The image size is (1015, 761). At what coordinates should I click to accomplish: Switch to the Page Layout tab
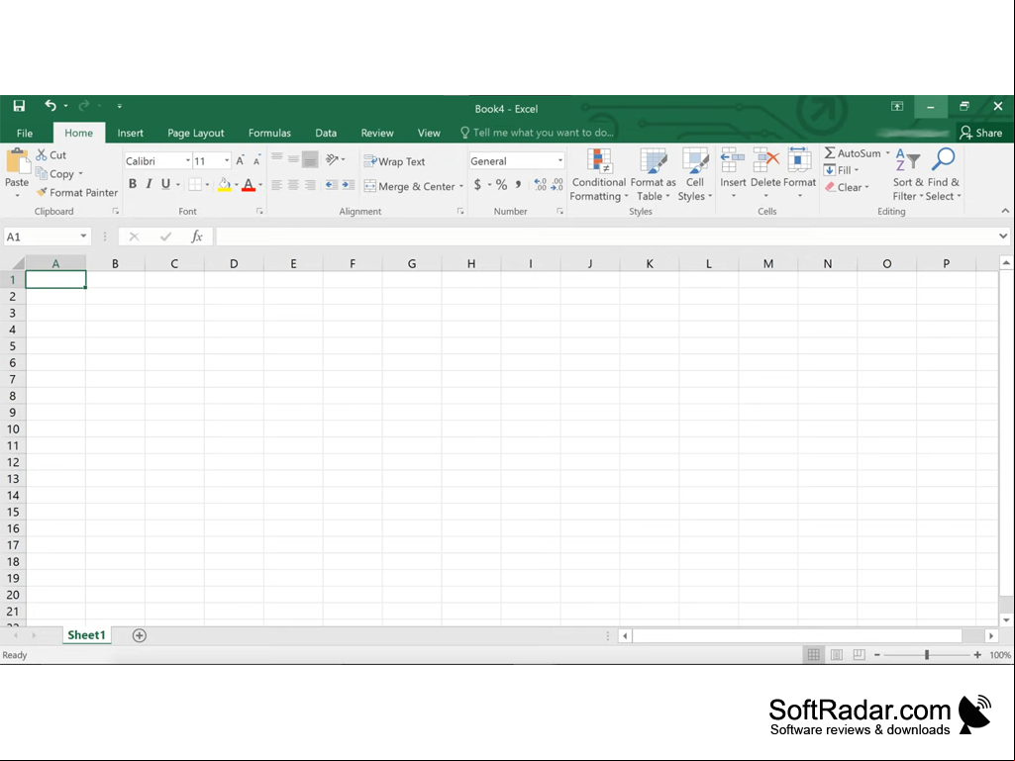click(195, 133)
